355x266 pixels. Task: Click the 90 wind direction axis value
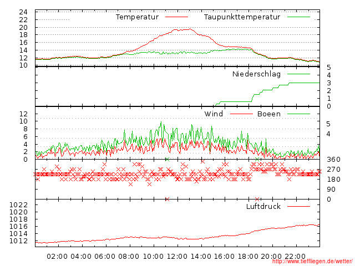point(331,190)
